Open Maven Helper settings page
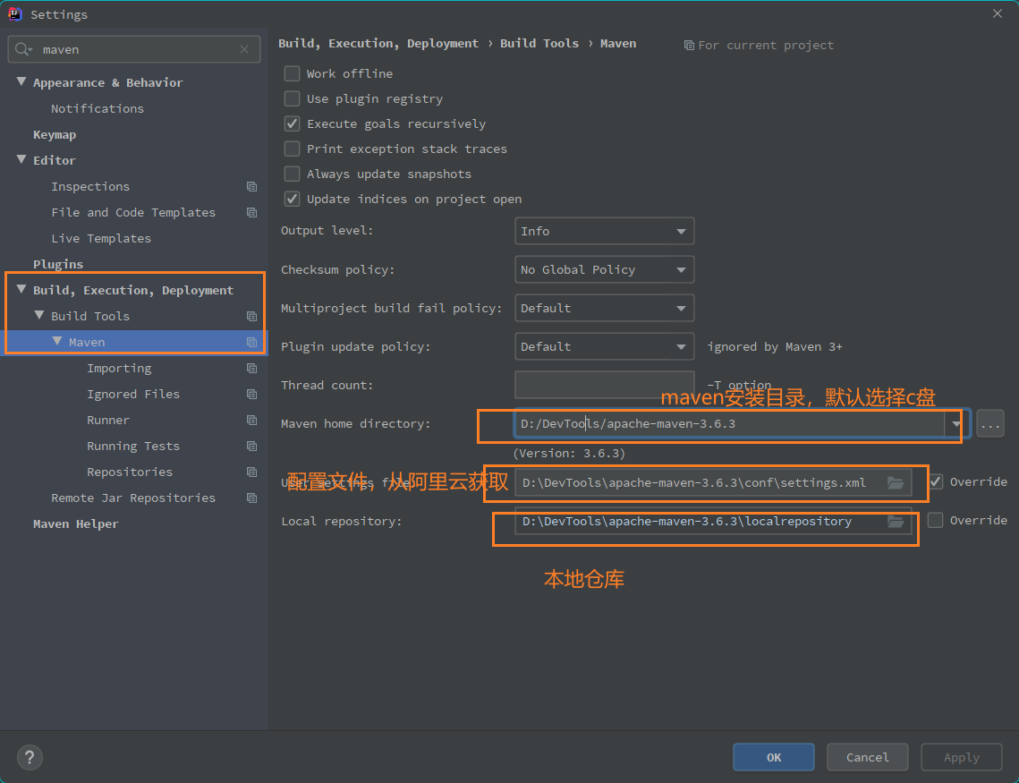Image resolution: width=1019 pixels, height=783 pixels. pyautogui.click(x=75, y=523)
